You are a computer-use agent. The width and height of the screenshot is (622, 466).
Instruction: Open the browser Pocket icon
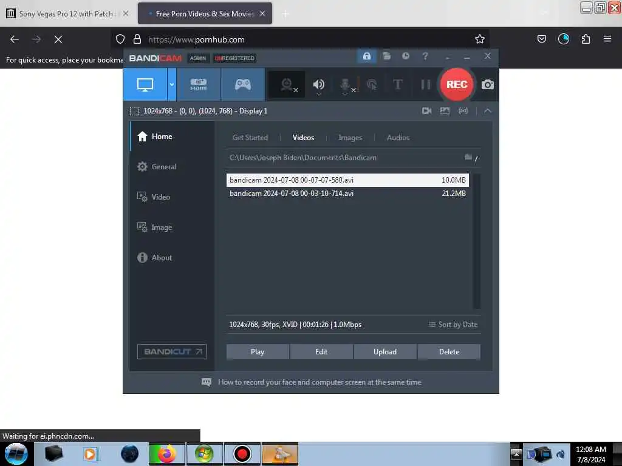(541, 39)
